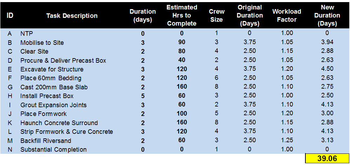Screen dimensions: 350x165
Task: Select the Task Description column header
Action: coord(72,16)
